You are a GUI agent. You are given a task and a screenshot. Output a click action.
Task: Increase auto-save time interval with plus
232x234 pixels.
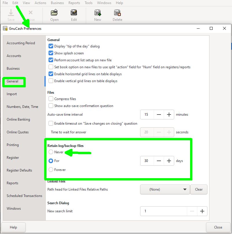tap(169, 115)
